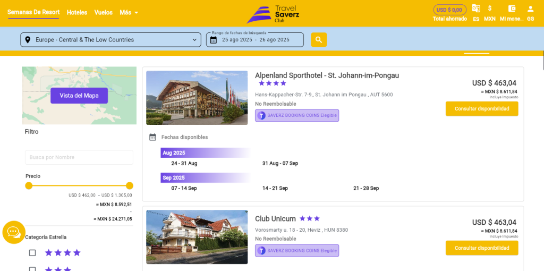Screen dimensions: 544x271
Task: Click the Alpenland address Hans-Kappacher-Str. 7-9
Action: click(324, 95)
